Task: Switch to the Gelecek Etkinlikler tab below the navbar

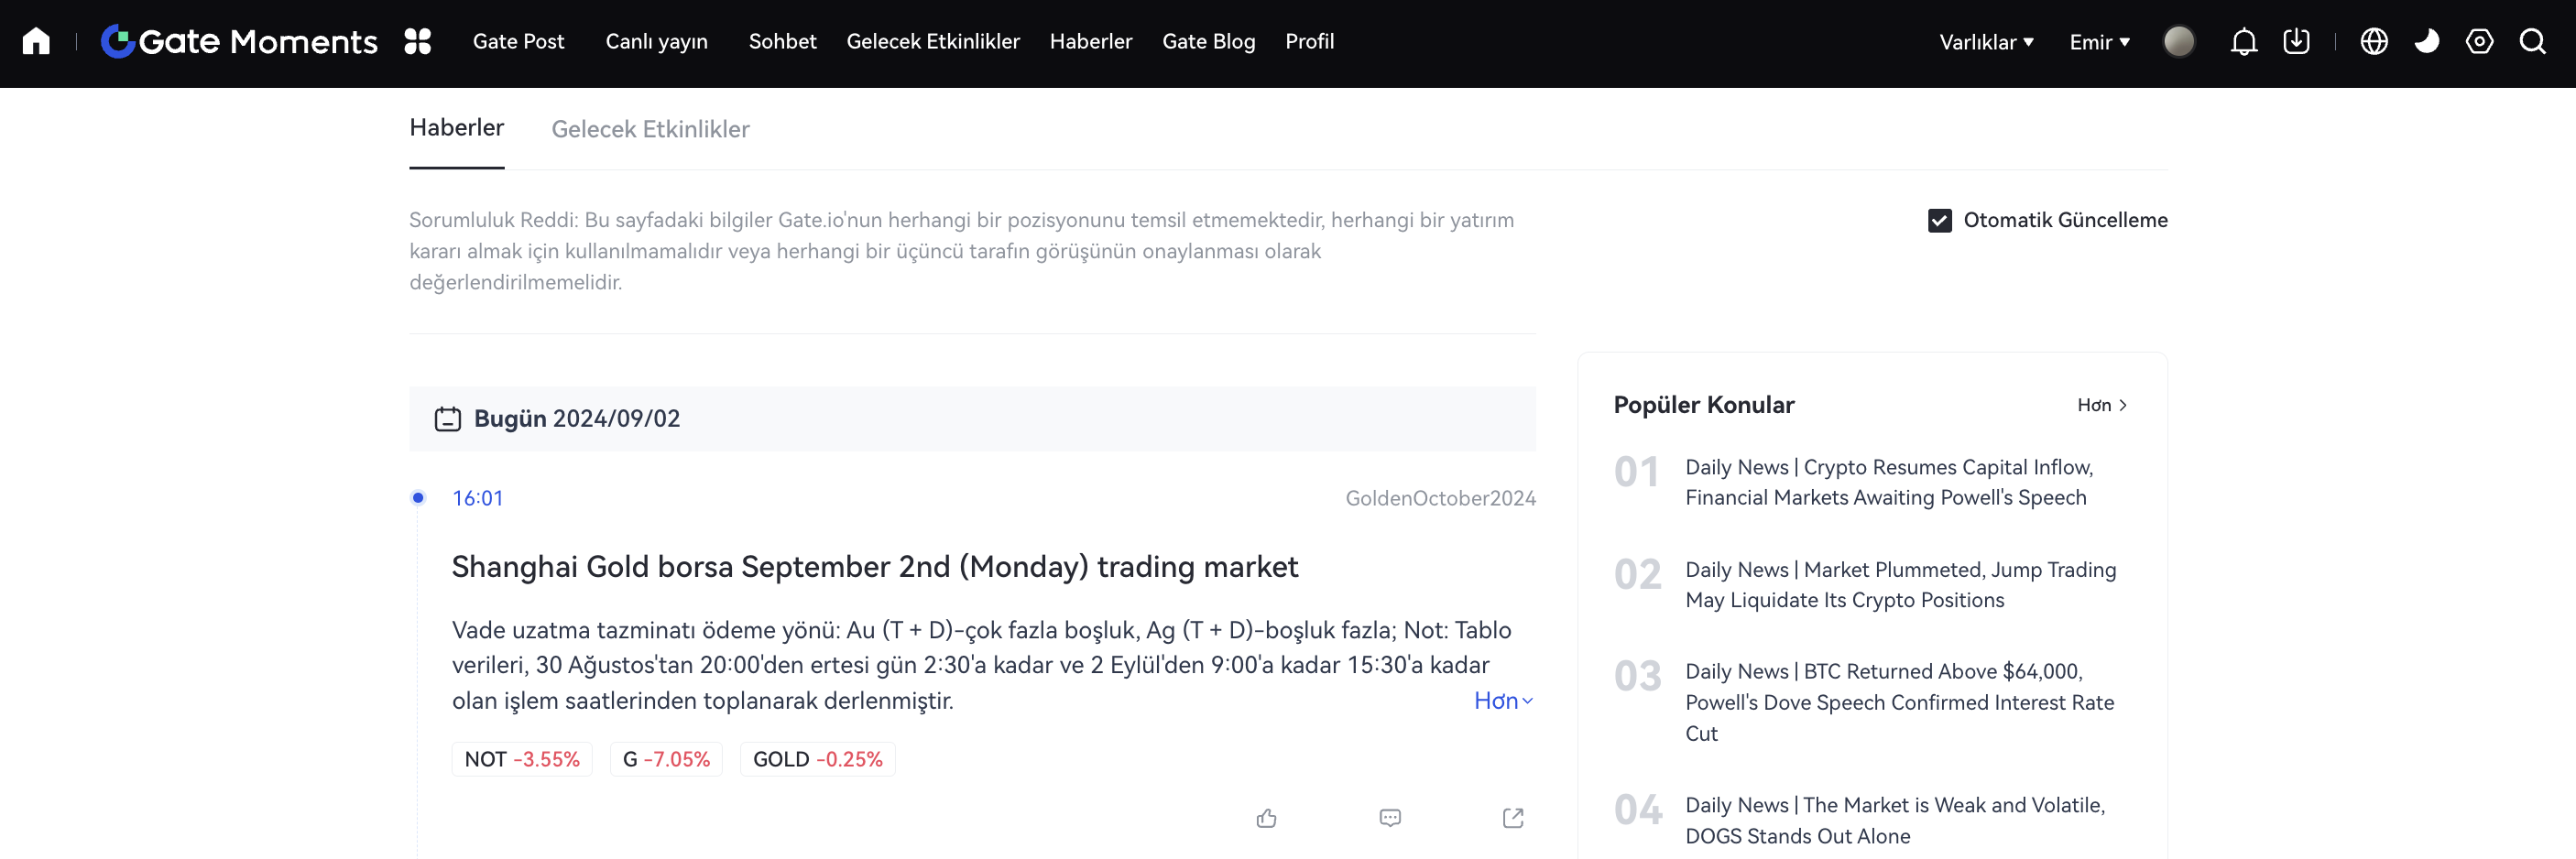Action: [650, 129]
